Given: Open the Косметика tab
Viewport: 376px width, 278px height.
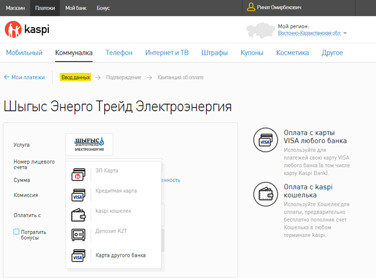Looking at the screenshot, I should (x=292, y=53).
